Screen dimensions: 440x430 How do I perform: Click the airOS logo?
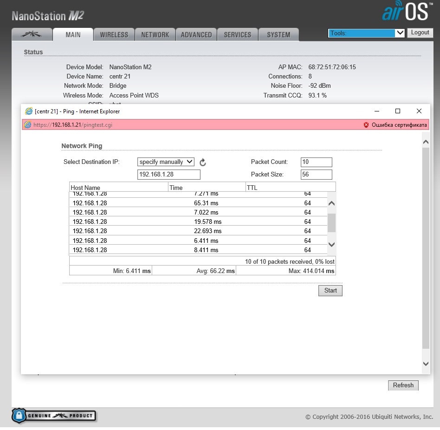[407, 11]
